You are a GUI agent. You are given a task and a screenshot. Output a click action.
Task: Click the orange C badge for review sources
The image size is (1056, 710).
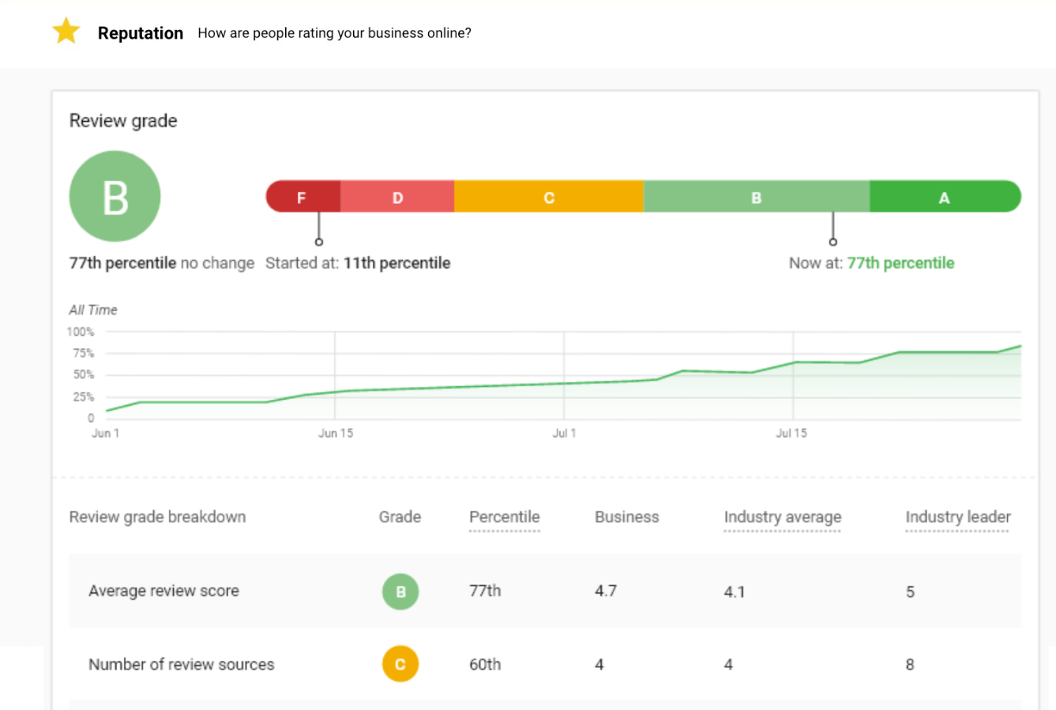pyautogui.click(x=400, y=664)
